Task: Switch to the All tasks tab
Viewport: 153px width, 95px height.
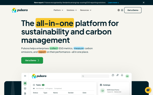Action: 34,88
